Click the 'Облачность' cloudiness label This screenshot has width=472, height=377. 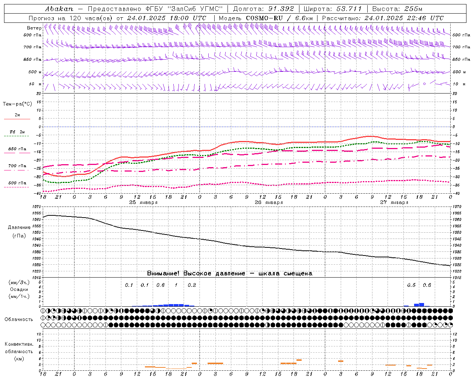click(x=19, y=320)
